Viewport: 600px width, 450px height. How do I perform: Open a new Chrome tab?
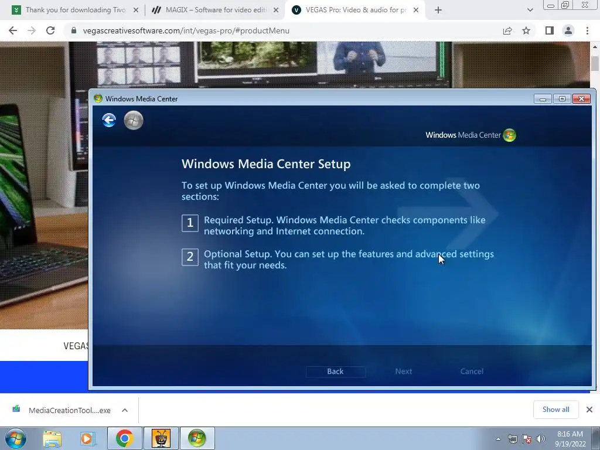[438, 11]
